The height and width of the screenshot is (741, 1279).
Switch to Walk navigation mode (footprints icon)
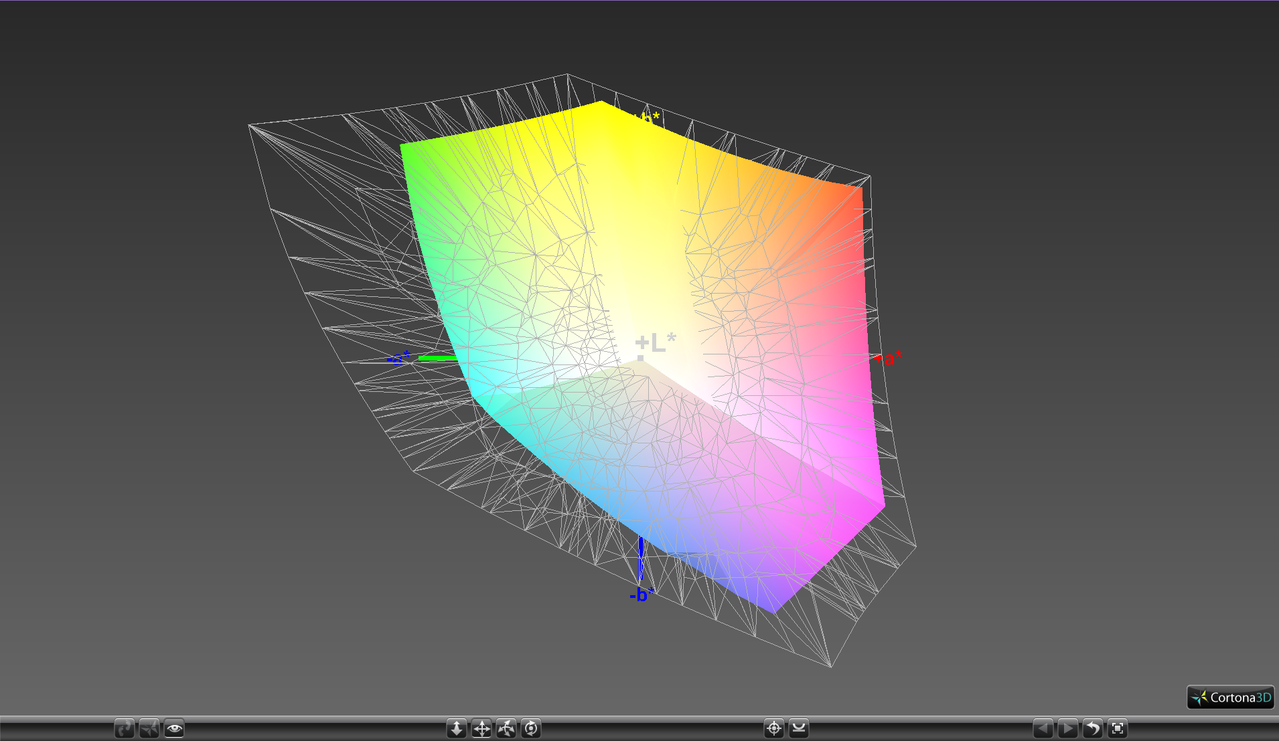125,728
